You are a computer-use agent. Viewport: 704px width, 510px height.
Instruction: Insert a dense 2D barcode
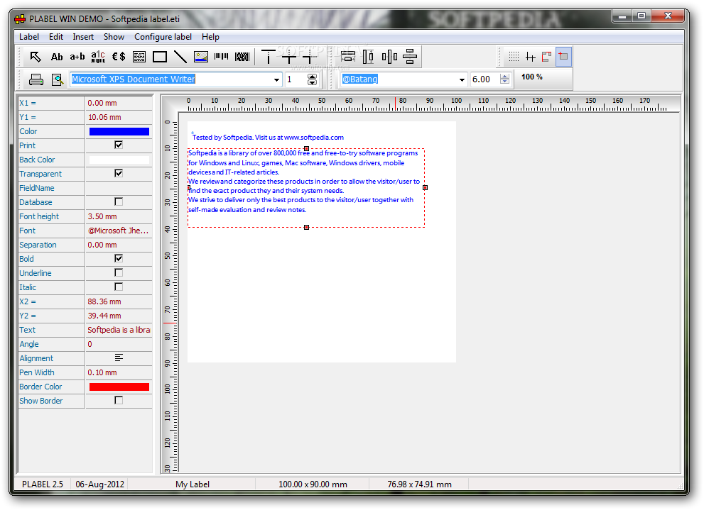242,57
